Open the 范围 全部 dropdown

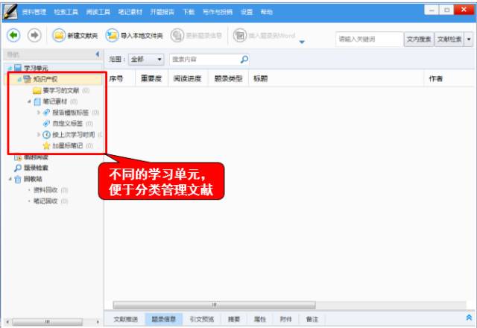(x=146, y=59)
